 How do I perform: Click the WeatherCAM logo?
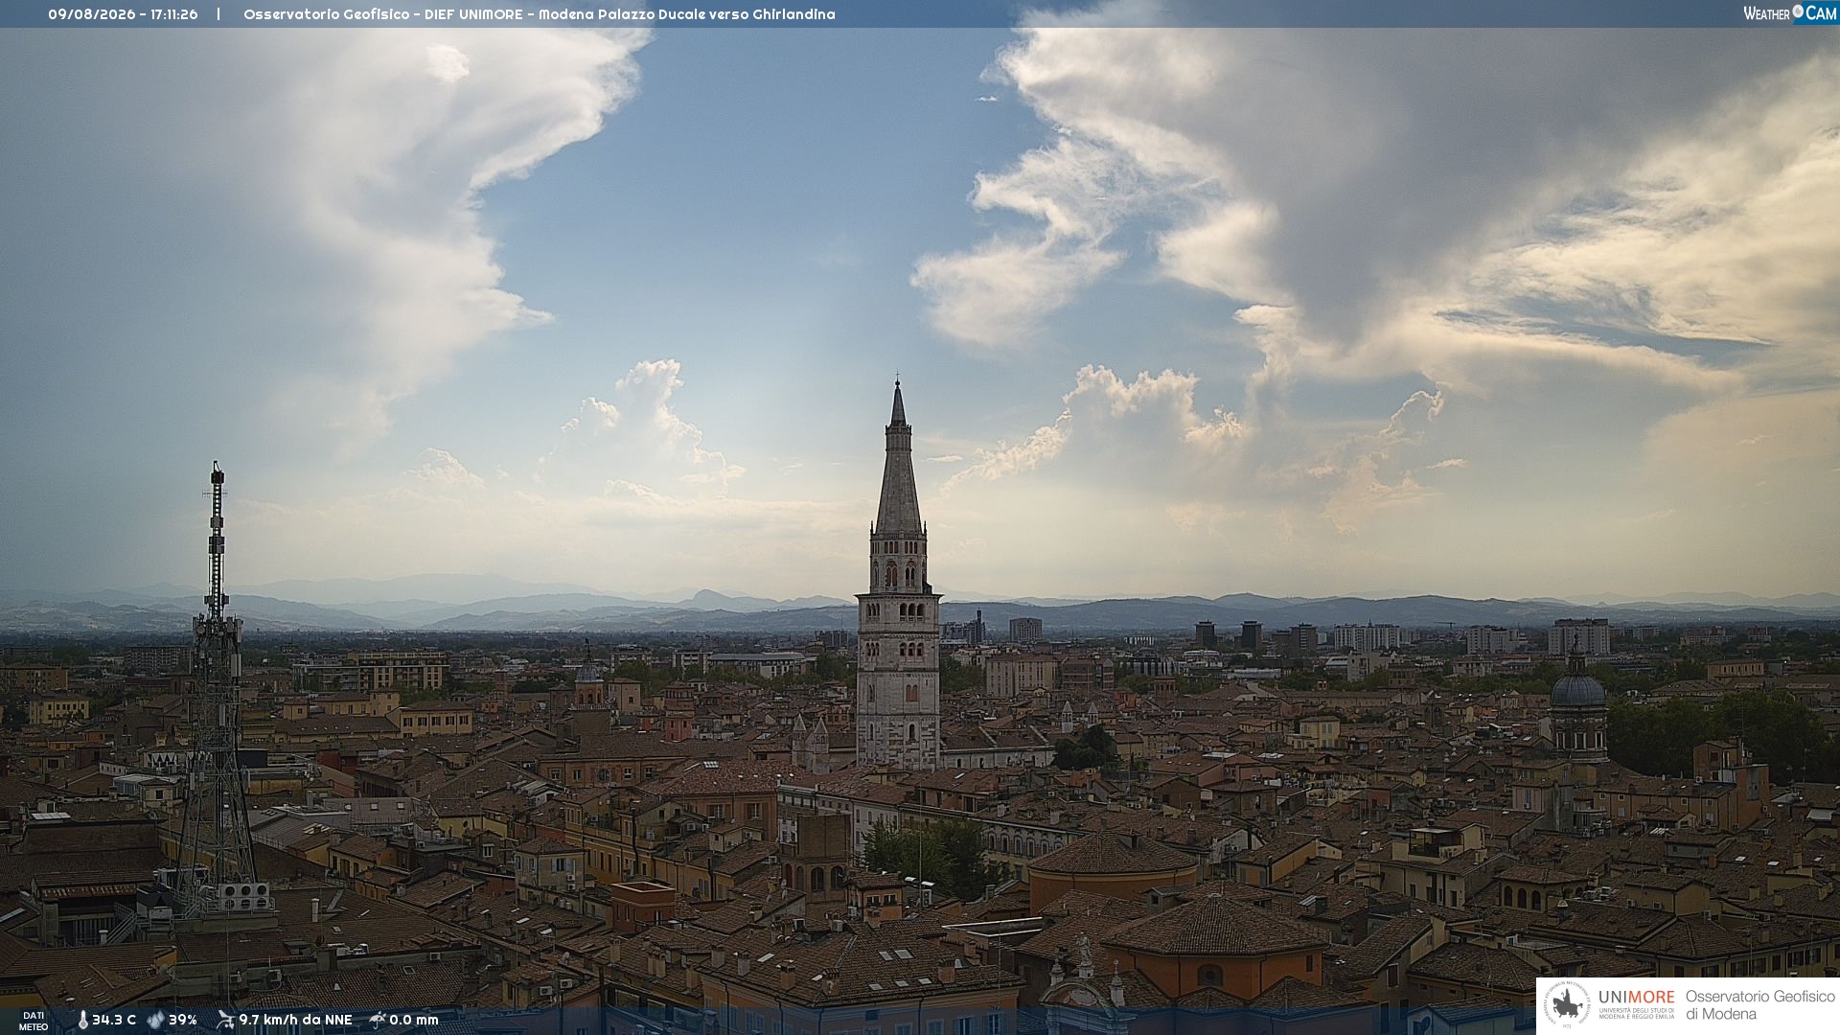[x=1790, y=13]
